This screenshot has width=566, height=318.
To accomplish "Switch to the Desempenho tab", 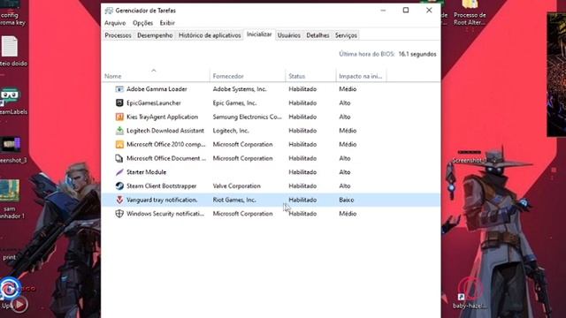I will (155, 35).
